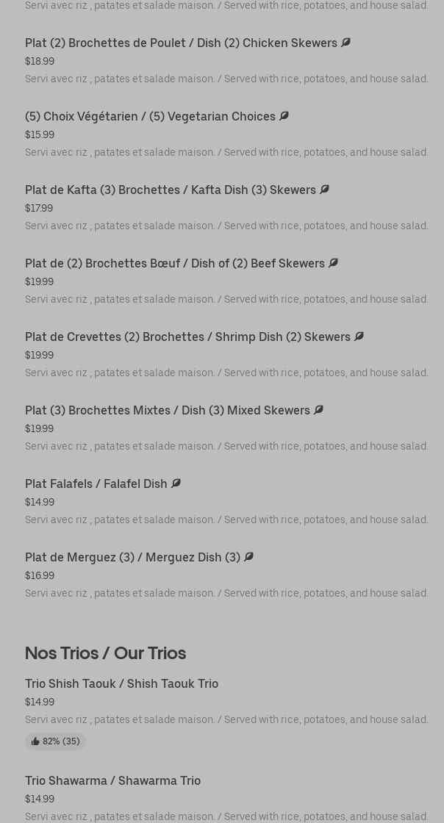444x823 pixels.
Task: Click leaf icon beside Kafta Dish
Action: pyautogui.click(x=324, y=190)
